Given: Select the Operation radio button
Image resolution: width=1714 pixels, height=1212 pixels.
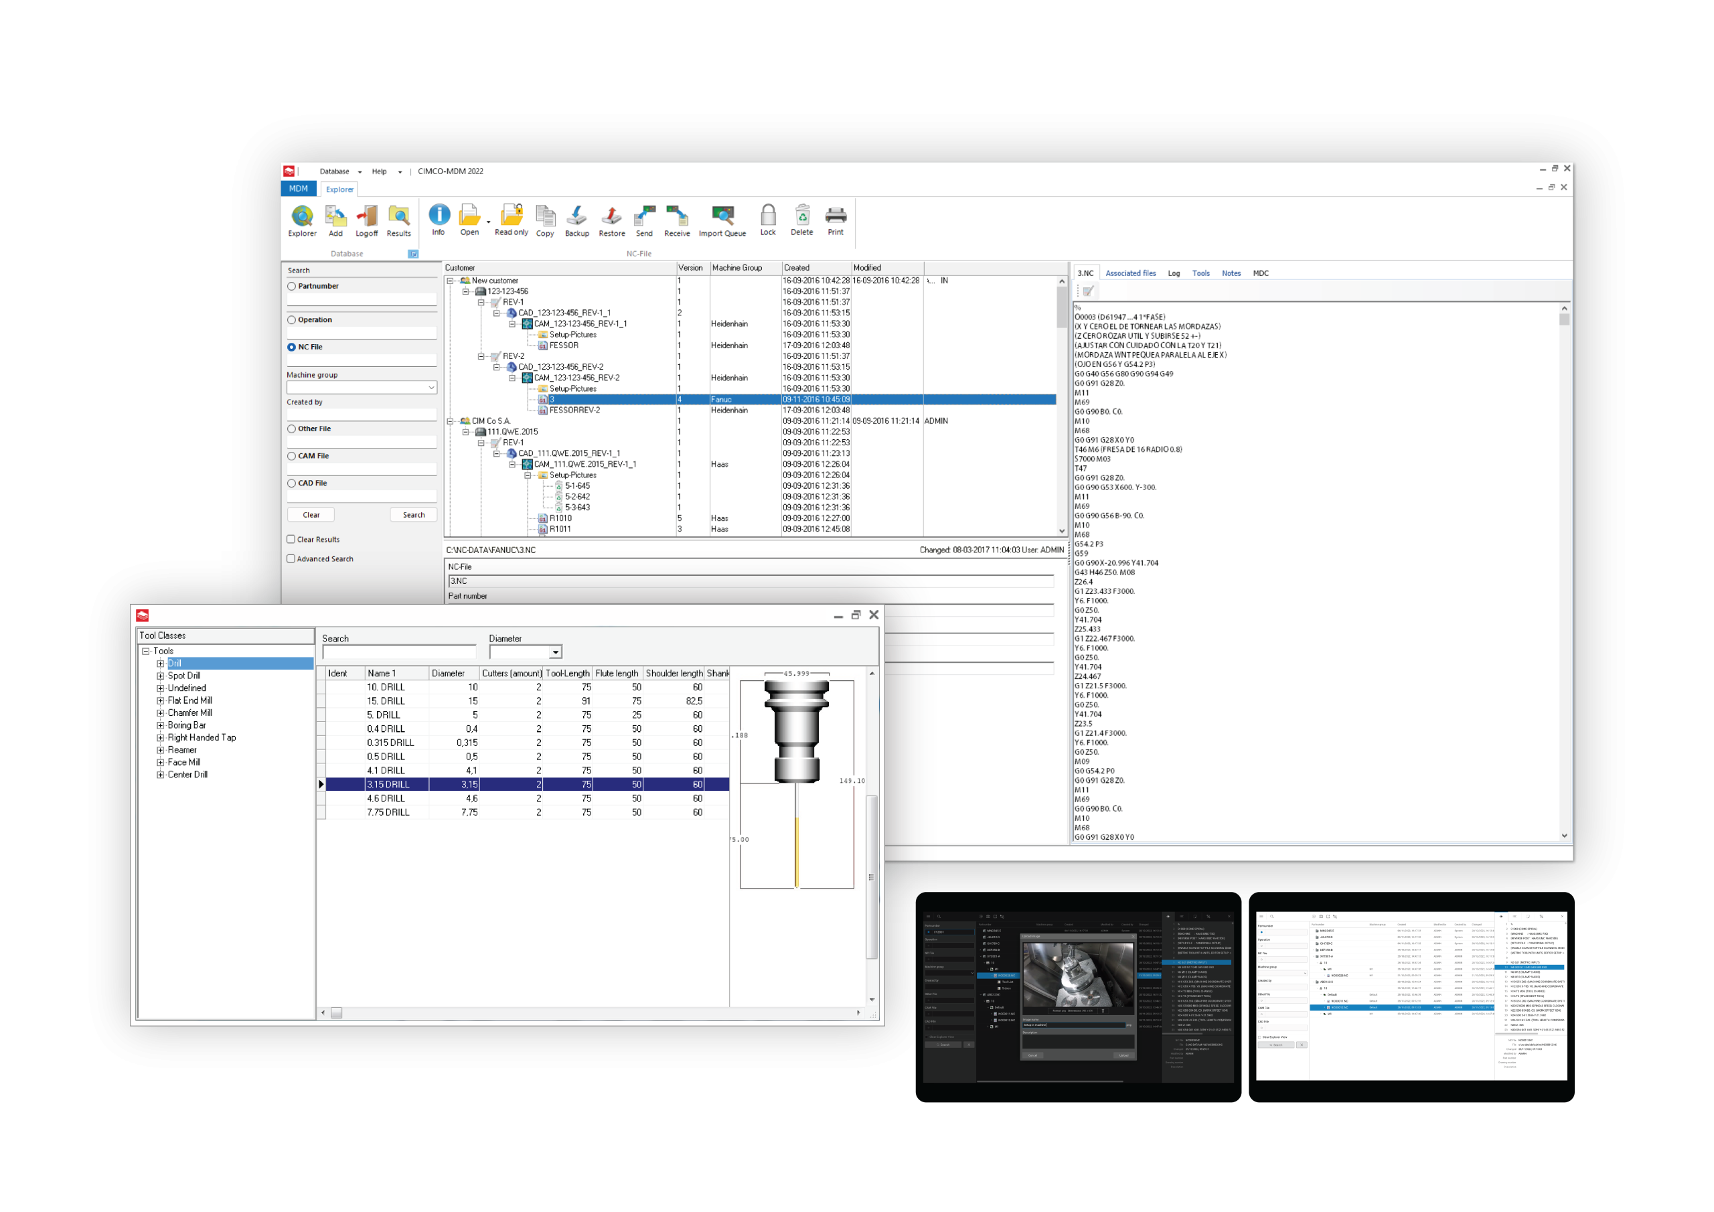Looking at the screenshot, I should (x=292, y=319).
